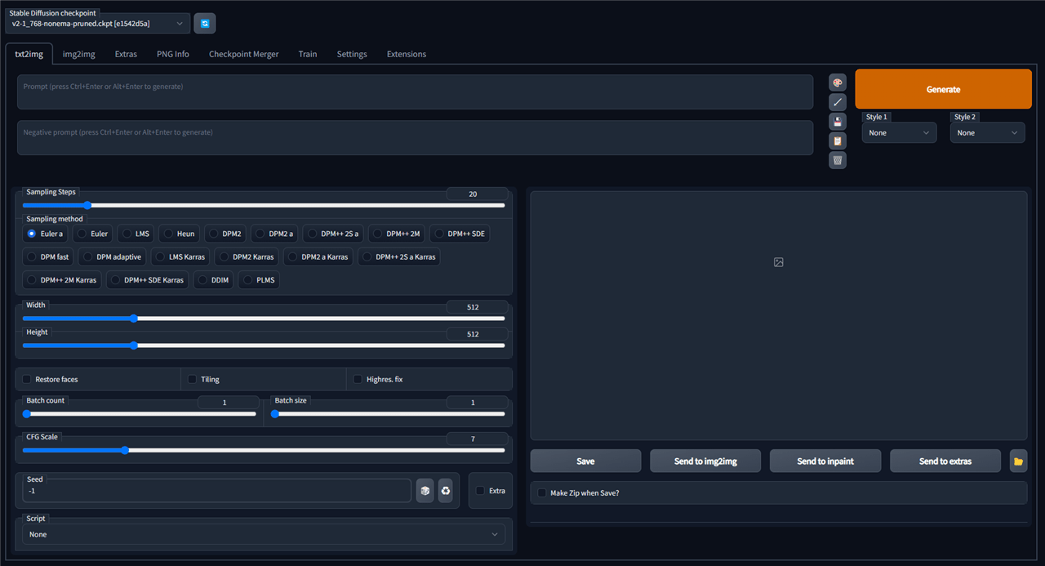This screenshot has width=1045, height=566.
Task: Focus the Negative prompt text box
Action: click(x=416, y=138)
